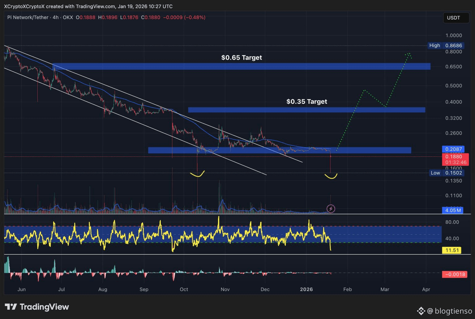Click the open value O0.1888

(x=86, y=17)
